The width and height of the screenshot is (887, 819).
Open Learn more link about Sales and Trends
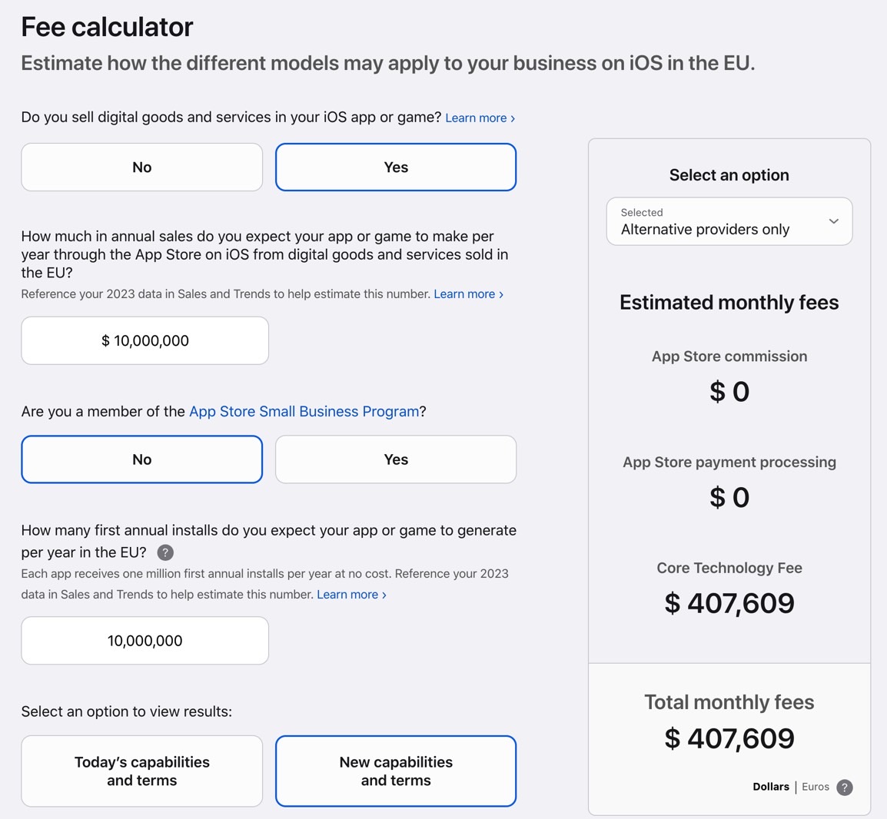468,294
